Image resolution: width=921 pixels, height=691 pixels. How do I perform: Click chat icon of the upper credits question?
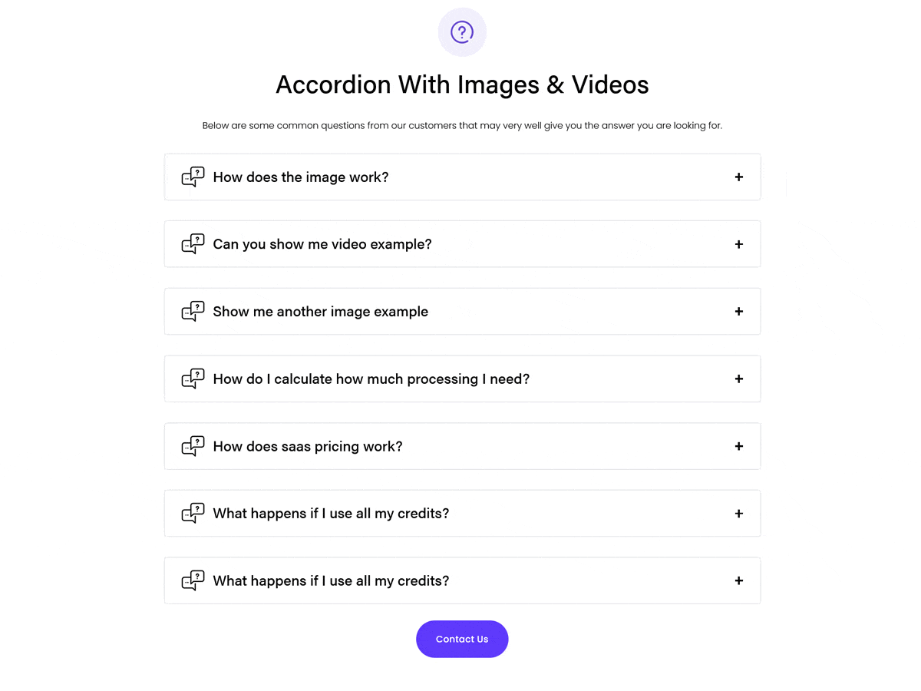(x=193, y=514)
